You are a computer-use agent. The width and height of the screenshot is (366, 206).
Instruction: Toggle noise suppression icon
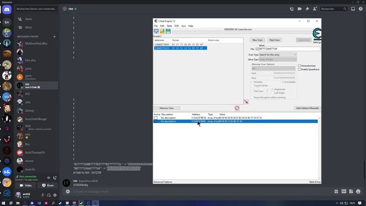coord(49,178)
